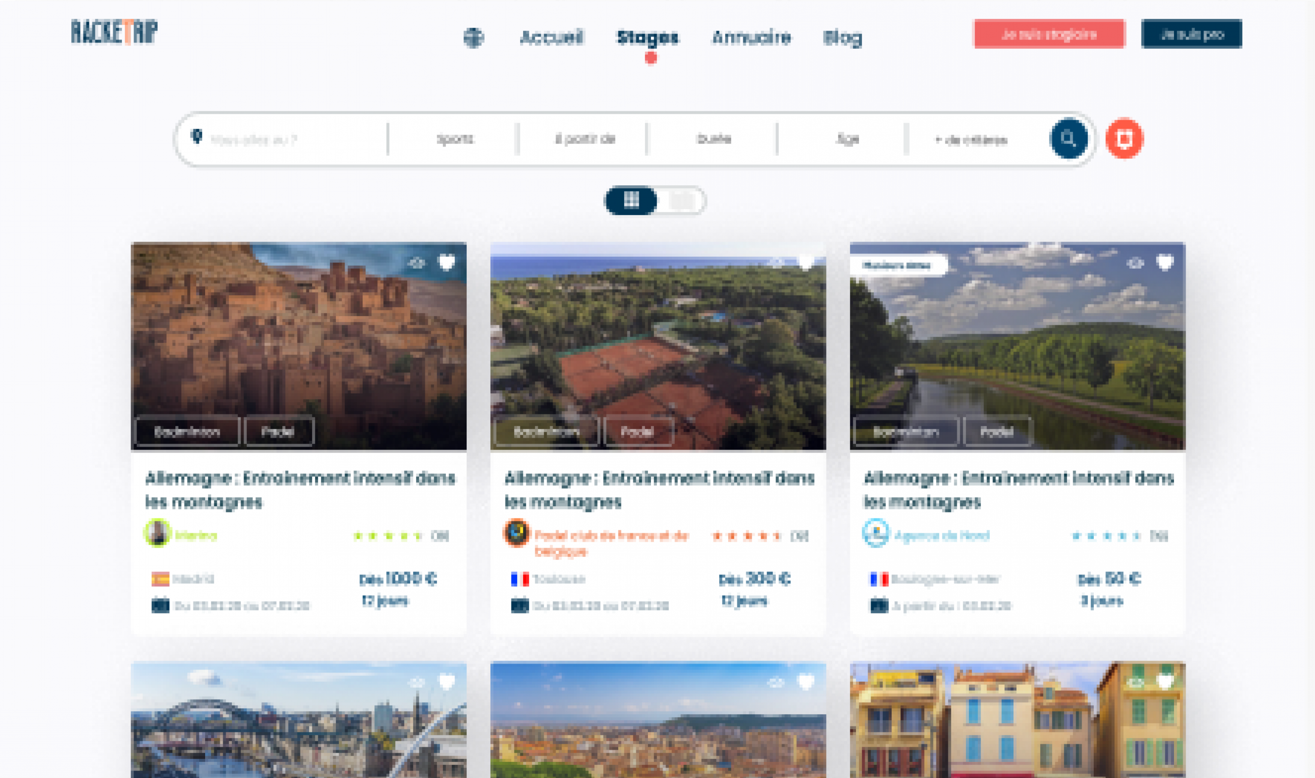Screen dimensions: 1315x778
Task: Toggle the eye icon on the colorful houses card
Action: [x=1135, y=682]
